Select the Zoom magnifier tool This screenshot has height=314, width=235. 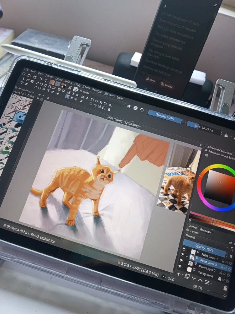click(110, 105)
